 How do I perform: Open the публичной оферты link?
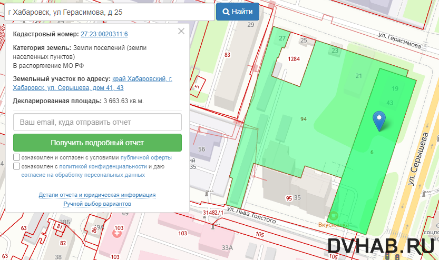point(146,158)
